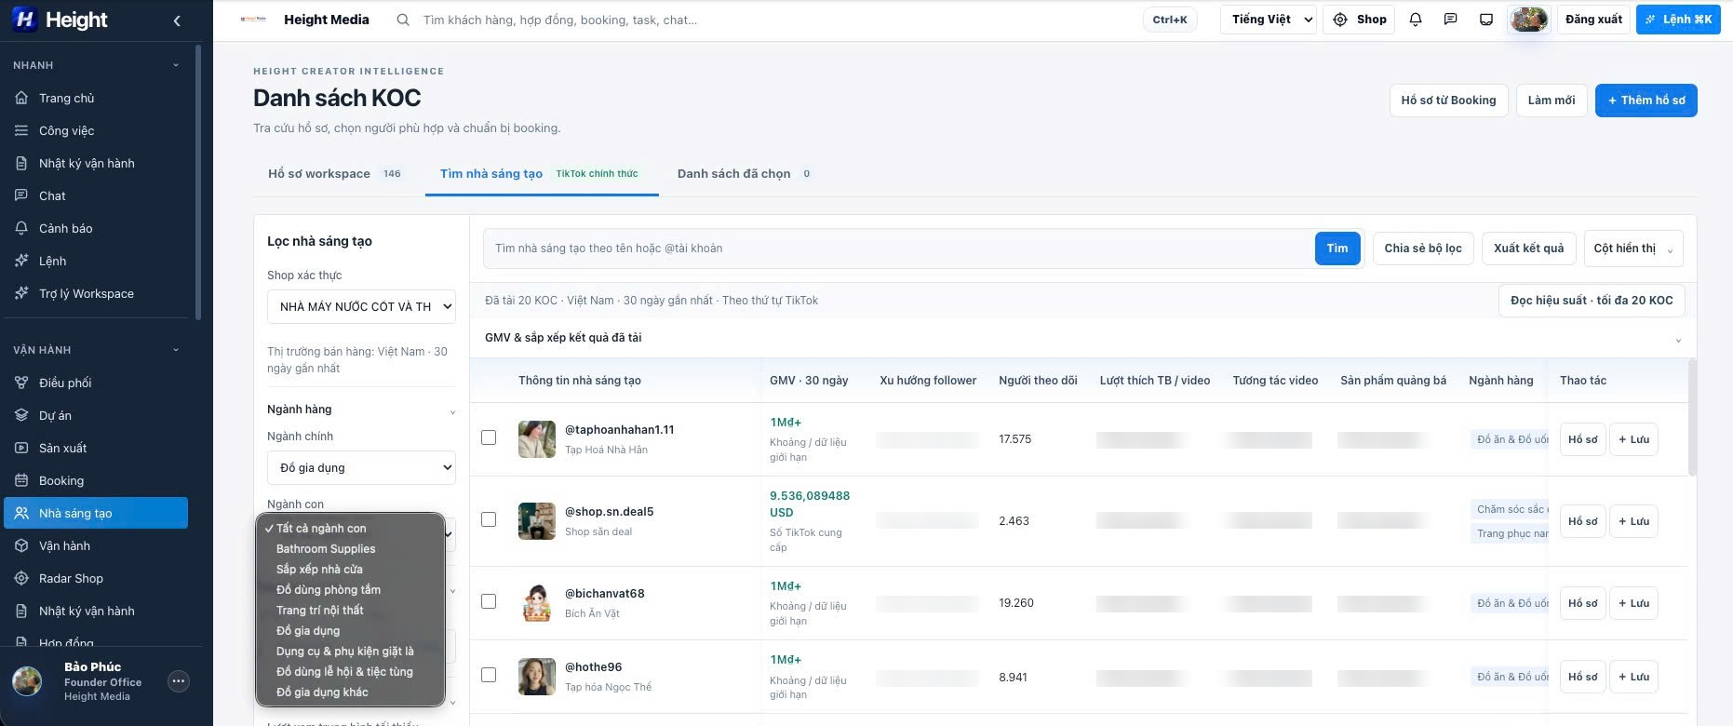Viewport: 1733px width, 726px height.
Task: Expand the GMV & sắp xếp section chevron
Action: (1678, 340)
